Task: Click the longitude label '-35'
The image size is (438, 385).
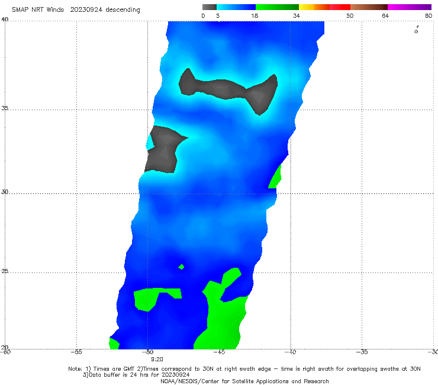Action: tap(362, 352)
